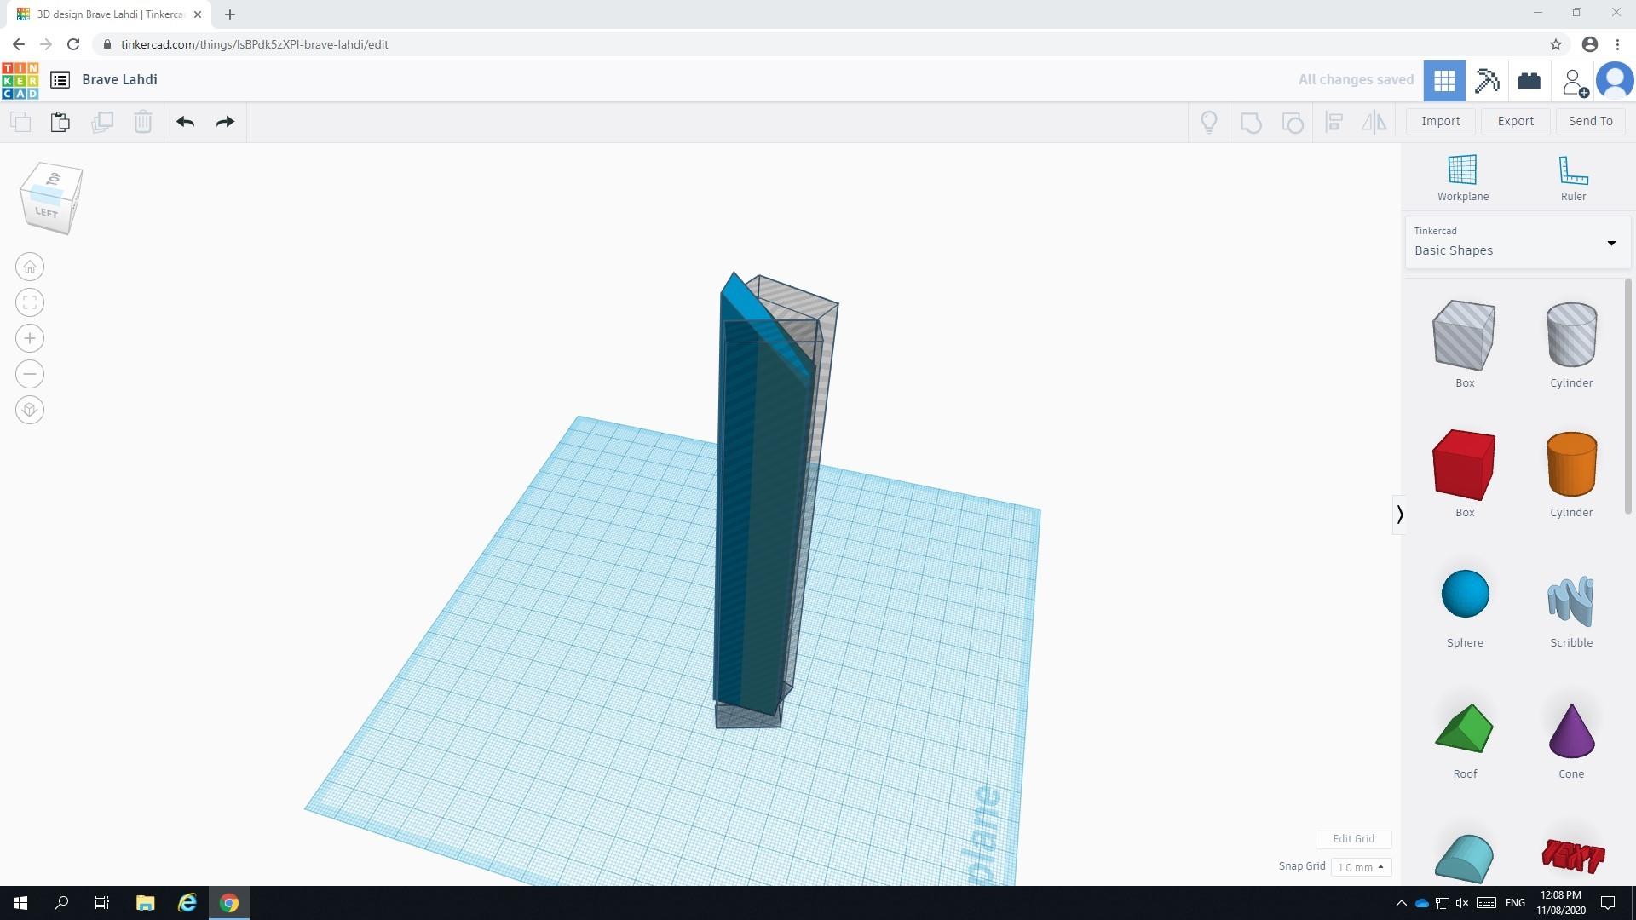
Task: Switch to Bricks mode icon
Action: pos(1529,81)
